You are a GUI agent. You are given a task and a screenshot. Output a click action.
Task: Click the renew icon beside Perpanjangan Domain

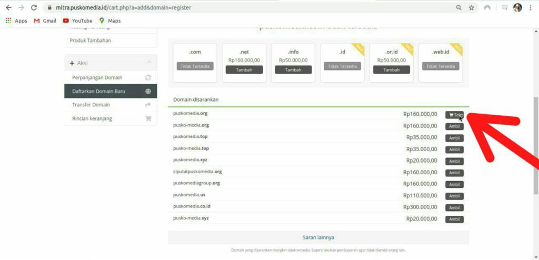click(148, 78)
